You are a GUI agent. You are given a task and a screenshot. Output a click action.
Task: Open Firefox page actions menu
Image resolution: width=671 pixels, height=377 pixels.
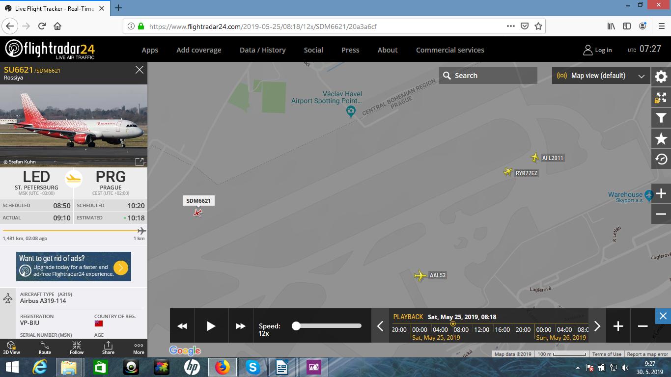click(511, 26)
